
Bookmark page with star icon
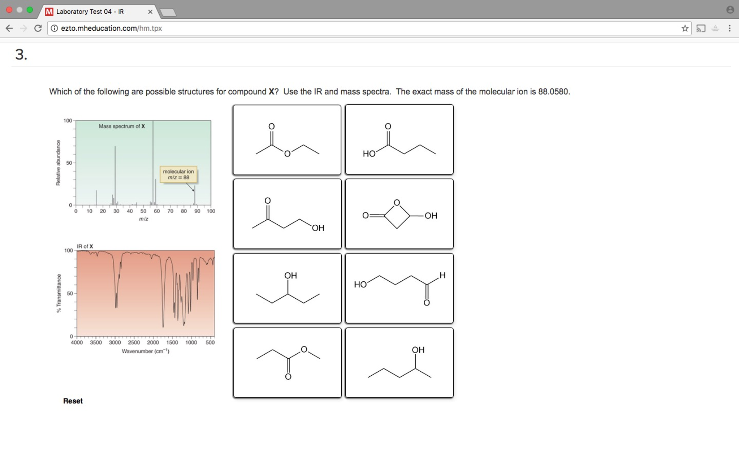[x=685, y=28]
